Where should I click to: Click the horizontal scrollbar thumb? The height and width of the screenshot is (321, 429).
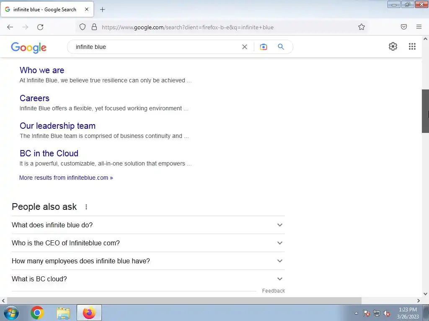[183, 301]
